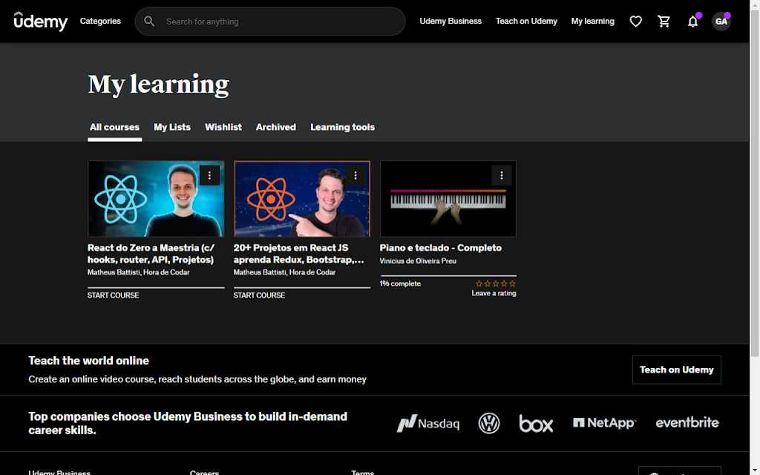The height and width of the screenshot is (475, 760).
Task: Click the Volkswagen logo
Action: (489, 423)
